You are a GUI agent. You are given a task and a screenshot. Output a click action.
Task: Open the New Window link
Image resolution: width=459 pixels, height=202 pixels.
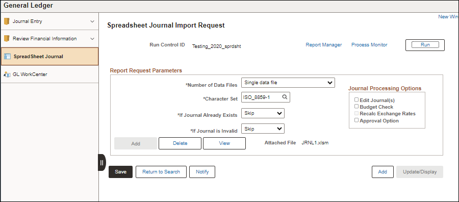coord(448,17)
